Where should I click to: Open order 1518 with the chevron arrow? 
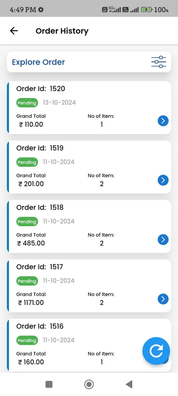[x=163, y=239]
